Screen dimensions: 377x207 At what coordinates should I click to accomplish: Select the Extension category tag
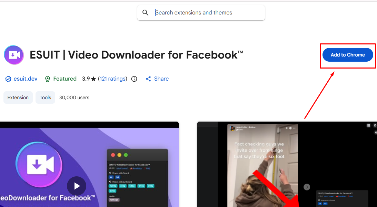pyautogui.click(x=18, y=97)
